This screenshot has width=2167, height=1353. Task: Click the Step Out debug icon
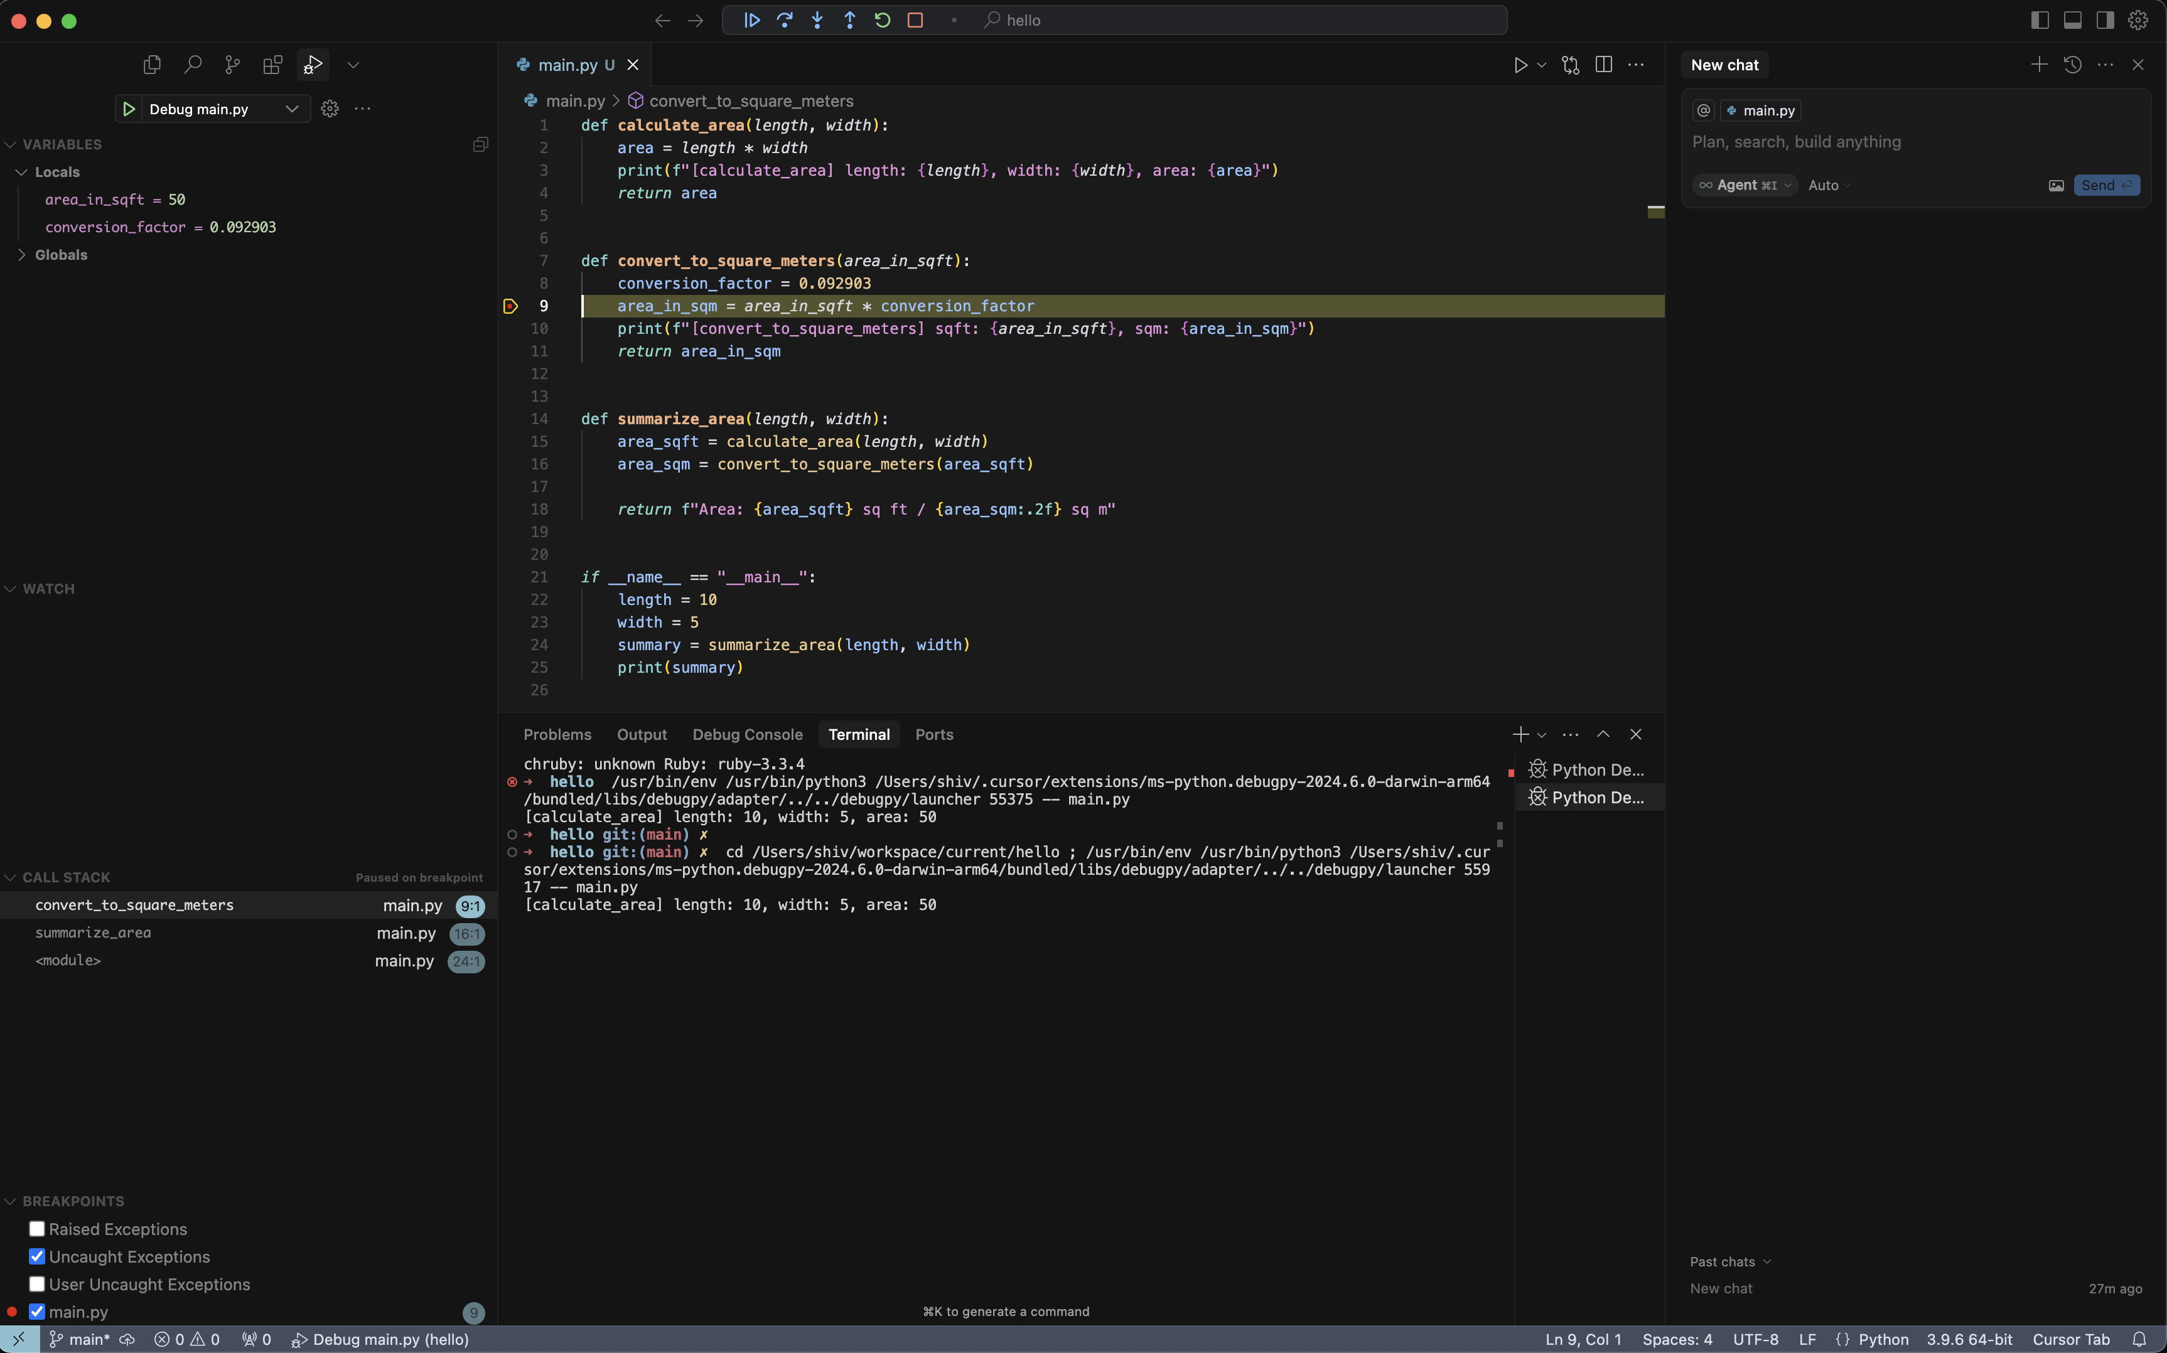pyautogui.click(x=851, y=19)
